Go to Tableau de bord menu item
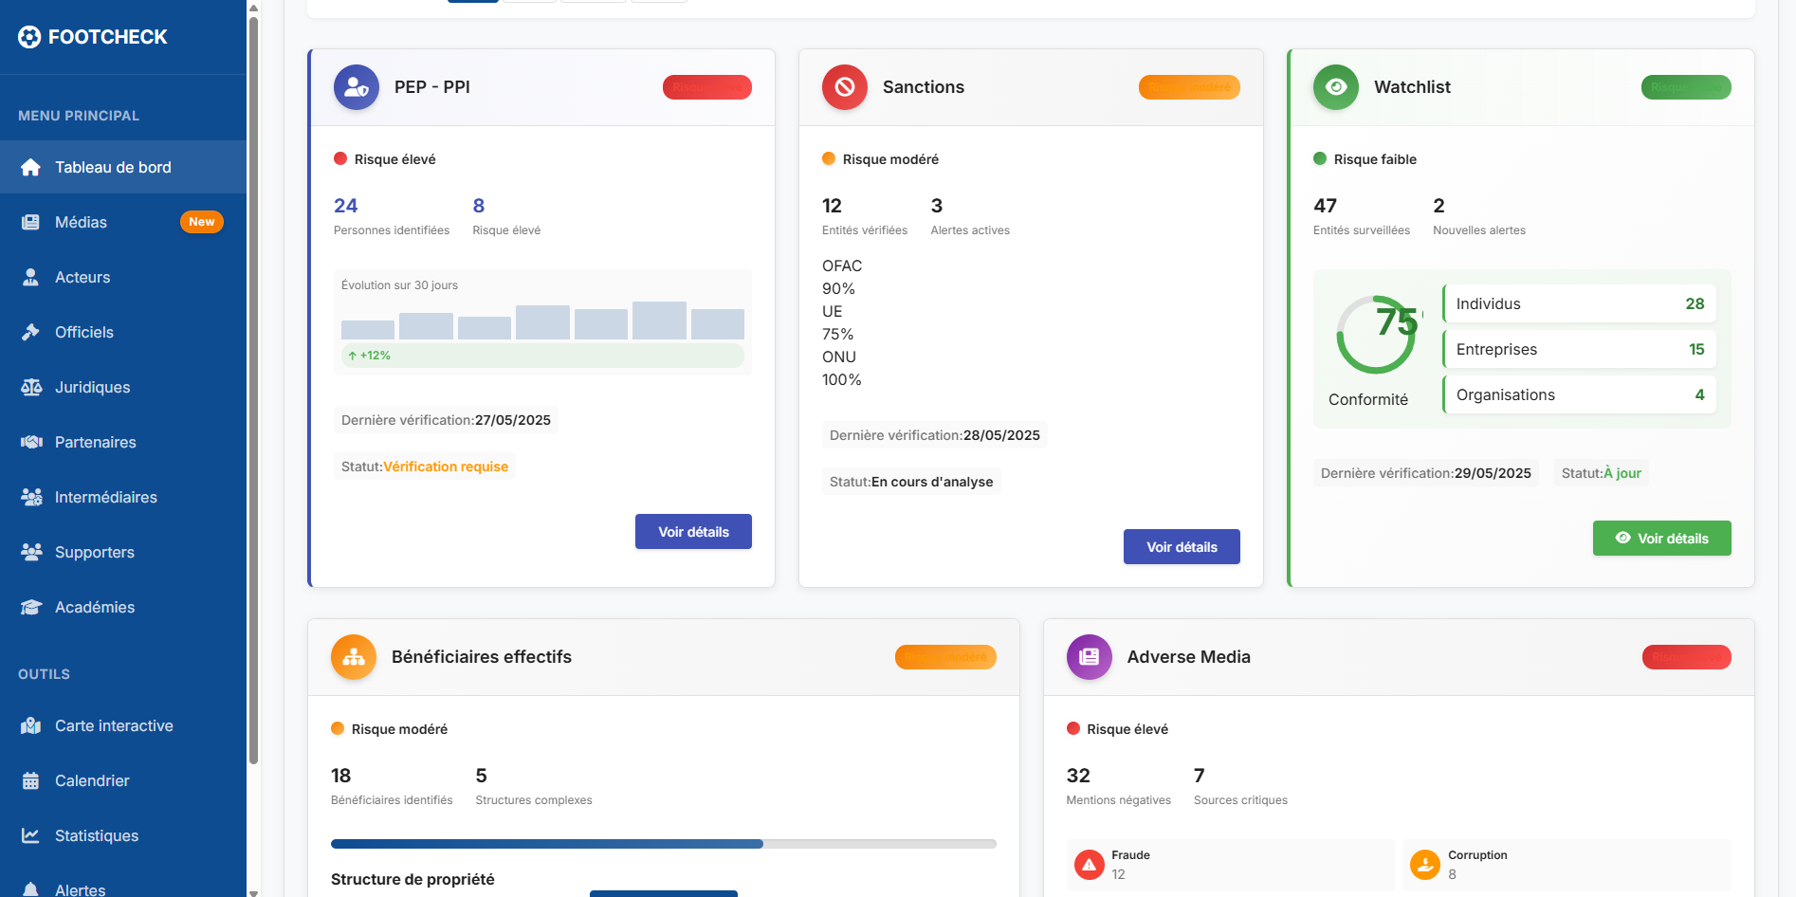Screen dimensions: 1796x897 click(113, 168)
